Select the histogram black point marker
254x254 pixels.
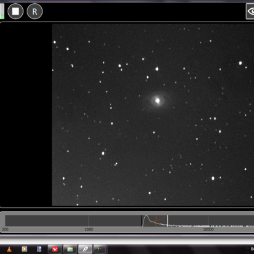pyautogui.click(x=142, y=221)
